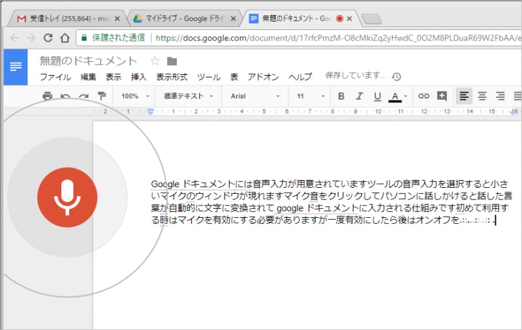Toggle italic formatting
The image size is (522, 330).
(359, 96)
